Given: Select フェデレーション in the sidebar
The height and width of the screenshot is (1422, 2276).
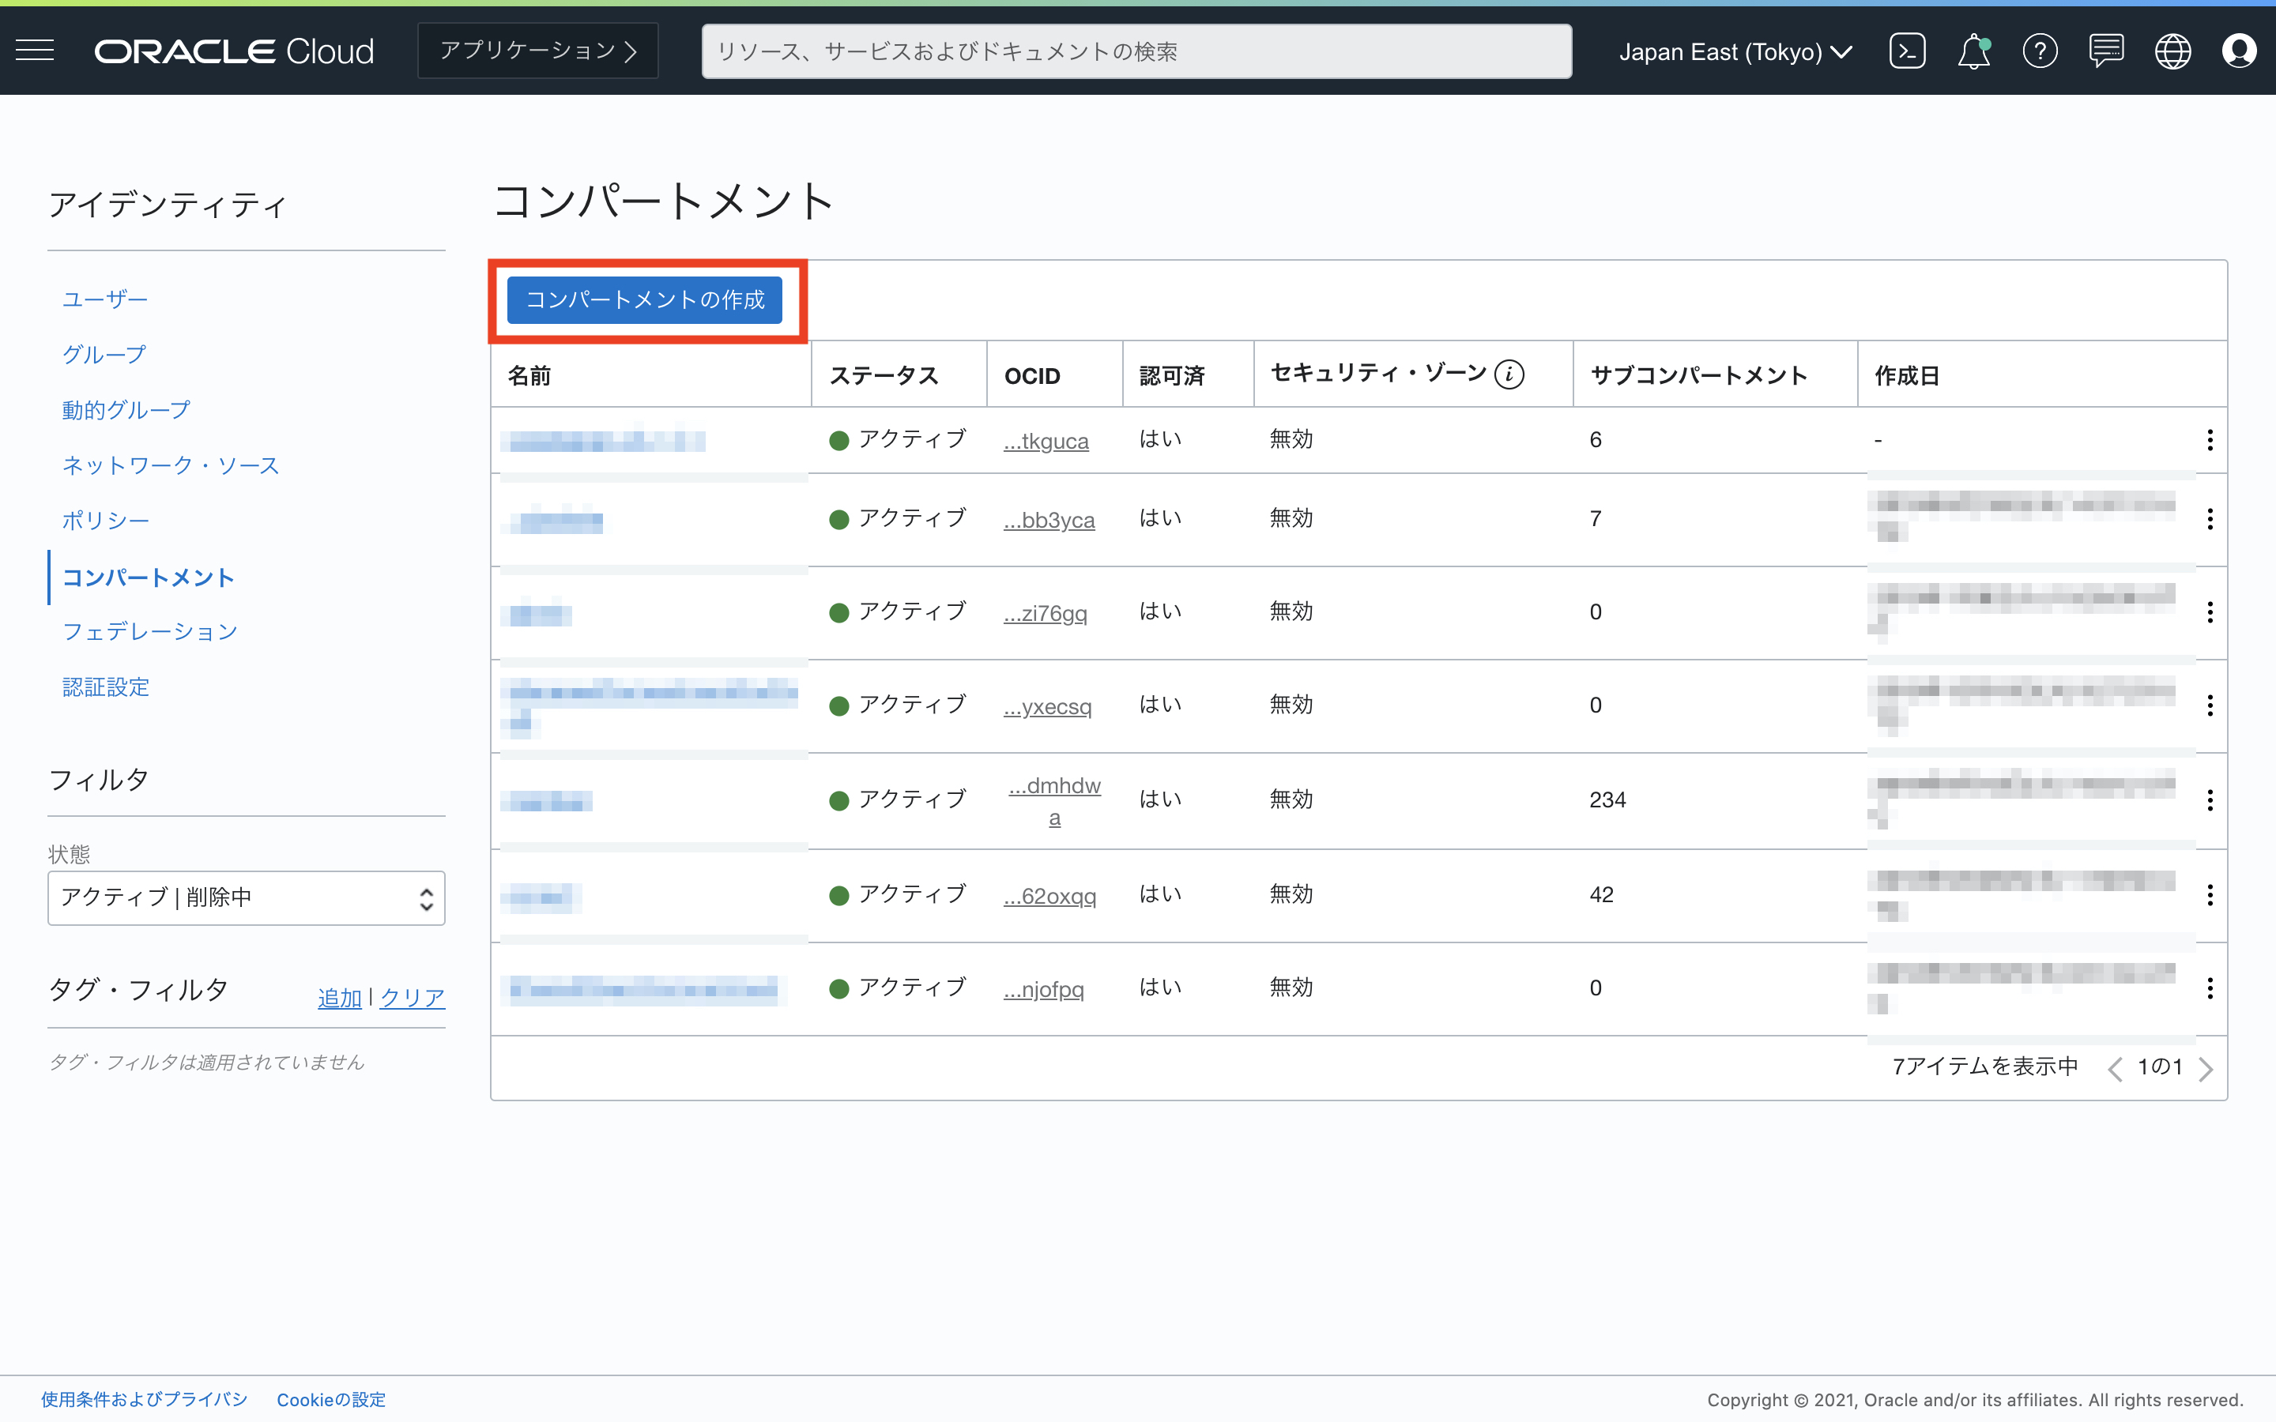Looking at the screenshot, I should click(149, 631).
